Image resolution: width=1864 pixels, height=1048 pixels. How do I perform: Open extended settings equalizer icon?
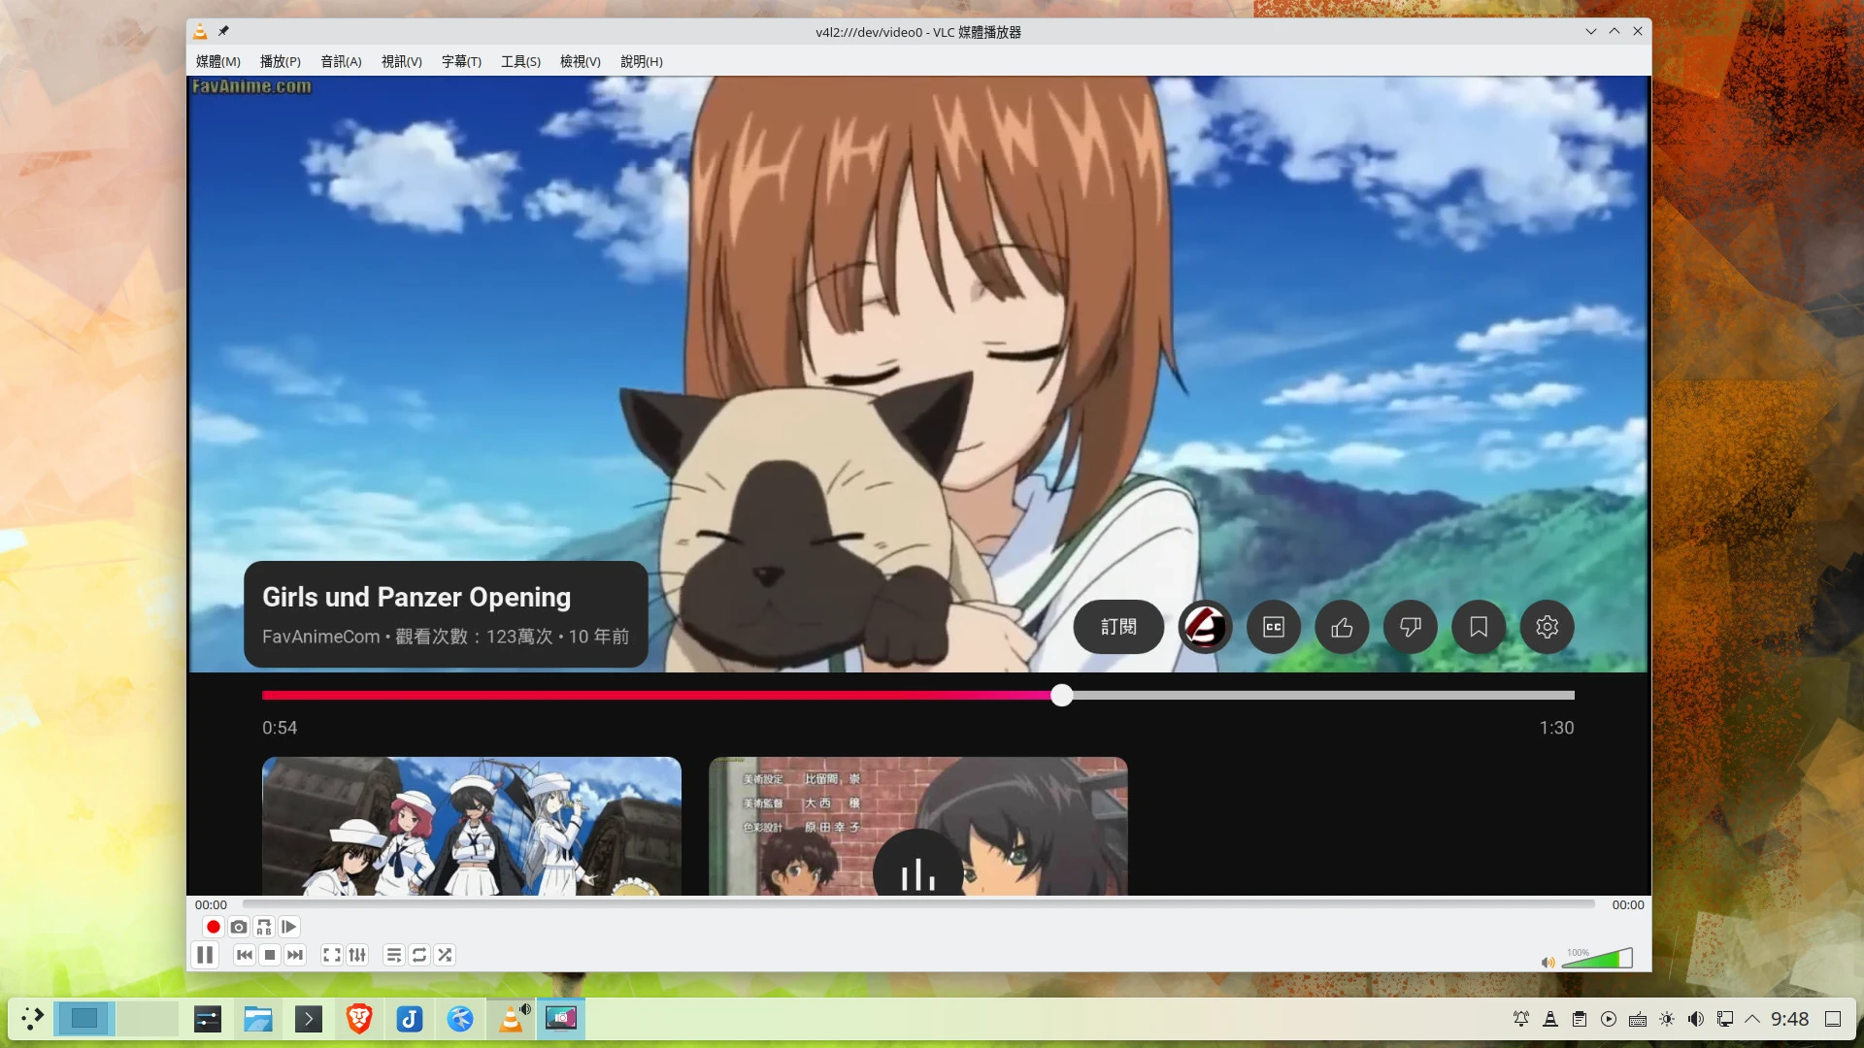pyautogui.click(x=357, y=955)
